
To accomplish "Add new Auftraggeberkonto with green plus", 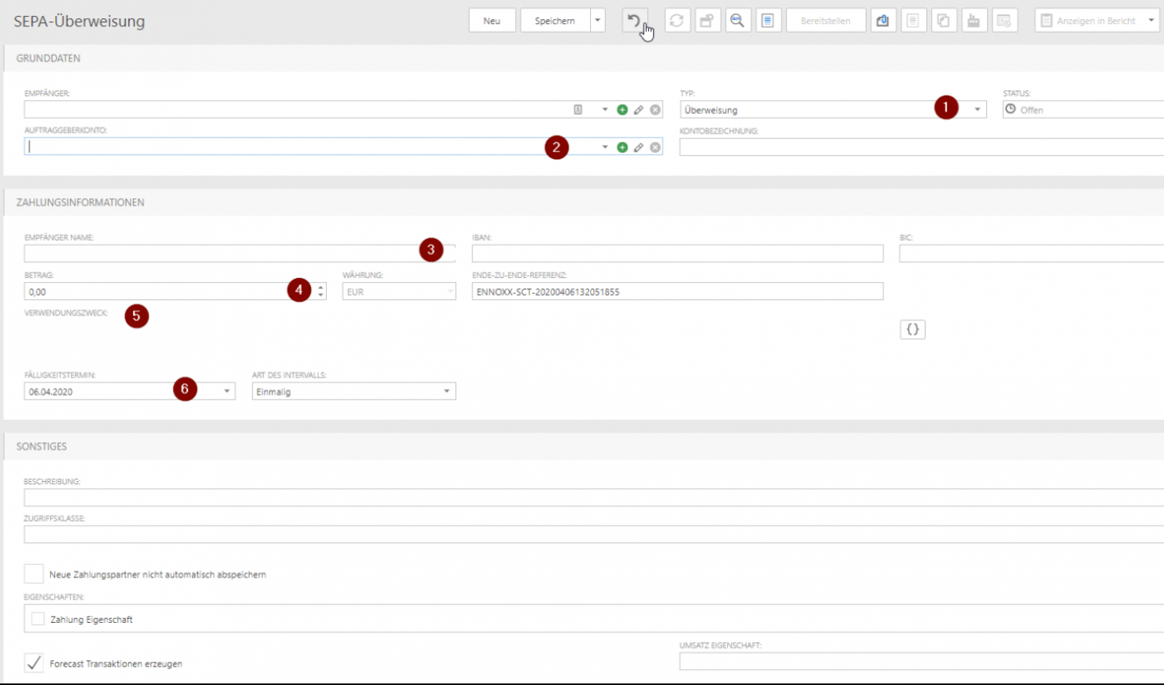I will point(622,147).
